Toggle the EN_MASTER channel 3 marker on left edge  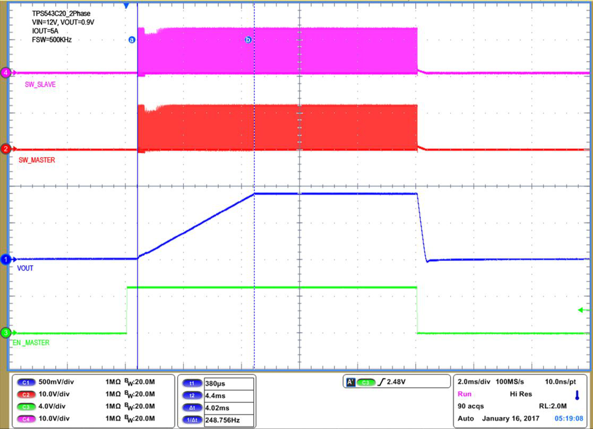5,333
